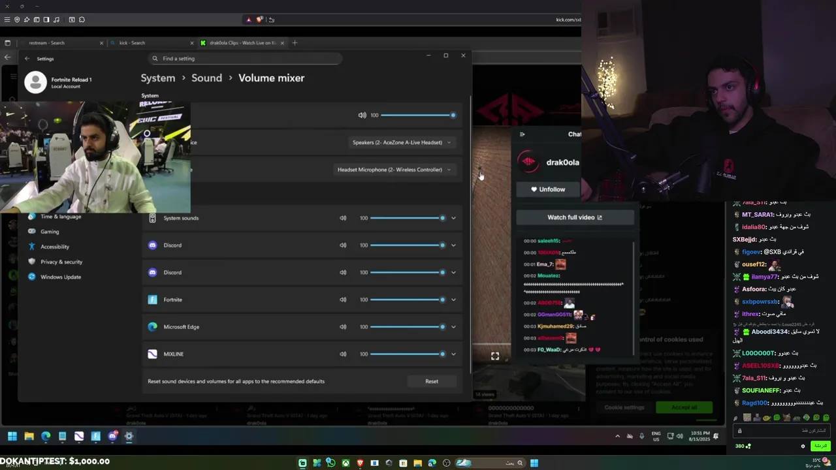Viewport: 836px width, 470px height.
Task: Open the browser main menu hamburger icon
Action: pos(7,20)
